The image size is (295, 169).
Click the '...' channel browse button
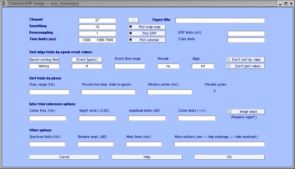tap(133, 20)
